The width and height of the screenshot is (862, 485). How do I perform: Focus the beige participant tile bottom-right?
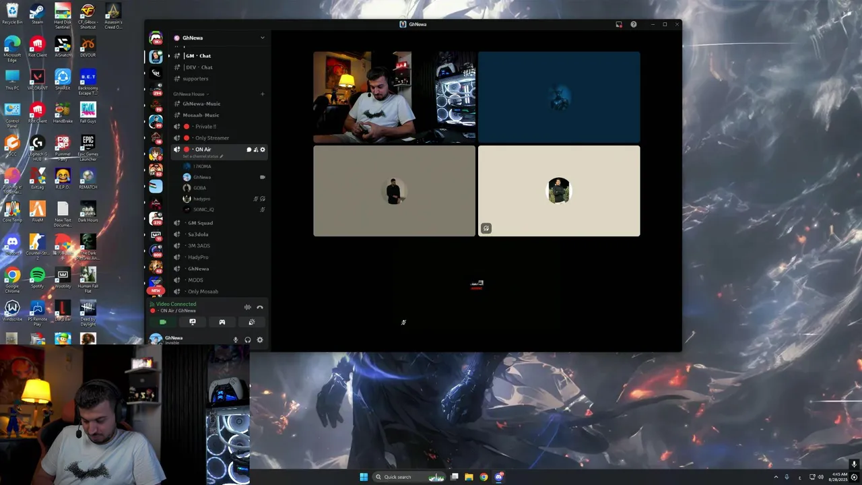(559, 191)
